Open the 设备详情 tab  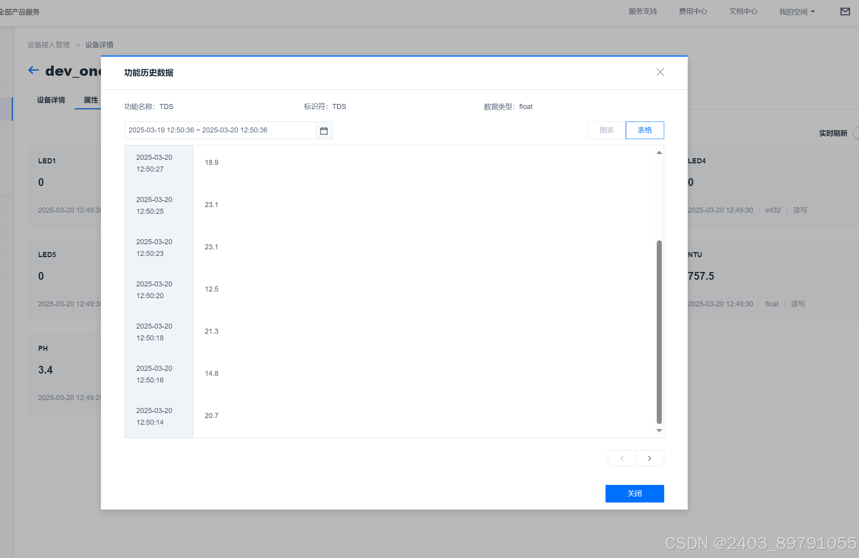coord(51,100)
